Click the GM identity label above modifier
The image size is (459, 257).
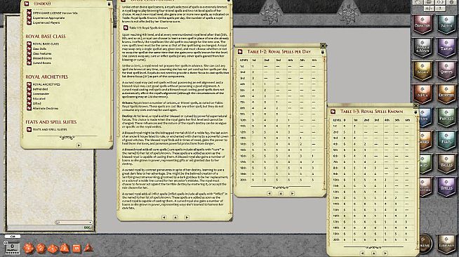tap(13, 236)
